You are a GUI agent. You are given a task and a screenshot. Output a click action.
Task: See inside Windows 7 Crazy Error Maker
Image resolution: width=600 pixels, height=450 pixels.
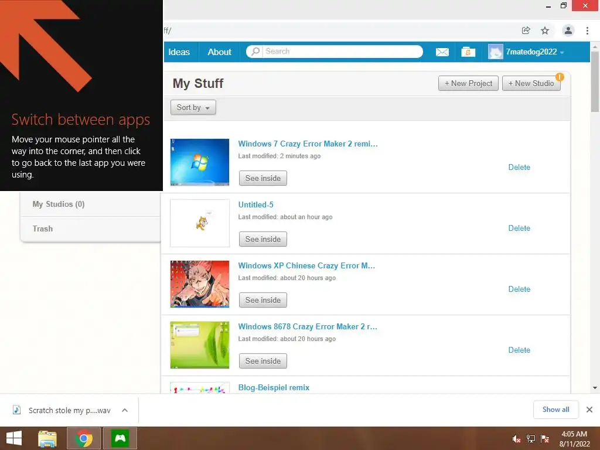point(263,178)
